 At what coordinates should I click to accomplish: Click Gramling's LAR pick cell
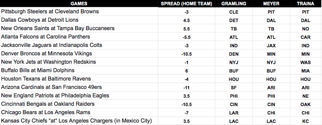click(x=234, y=113)
